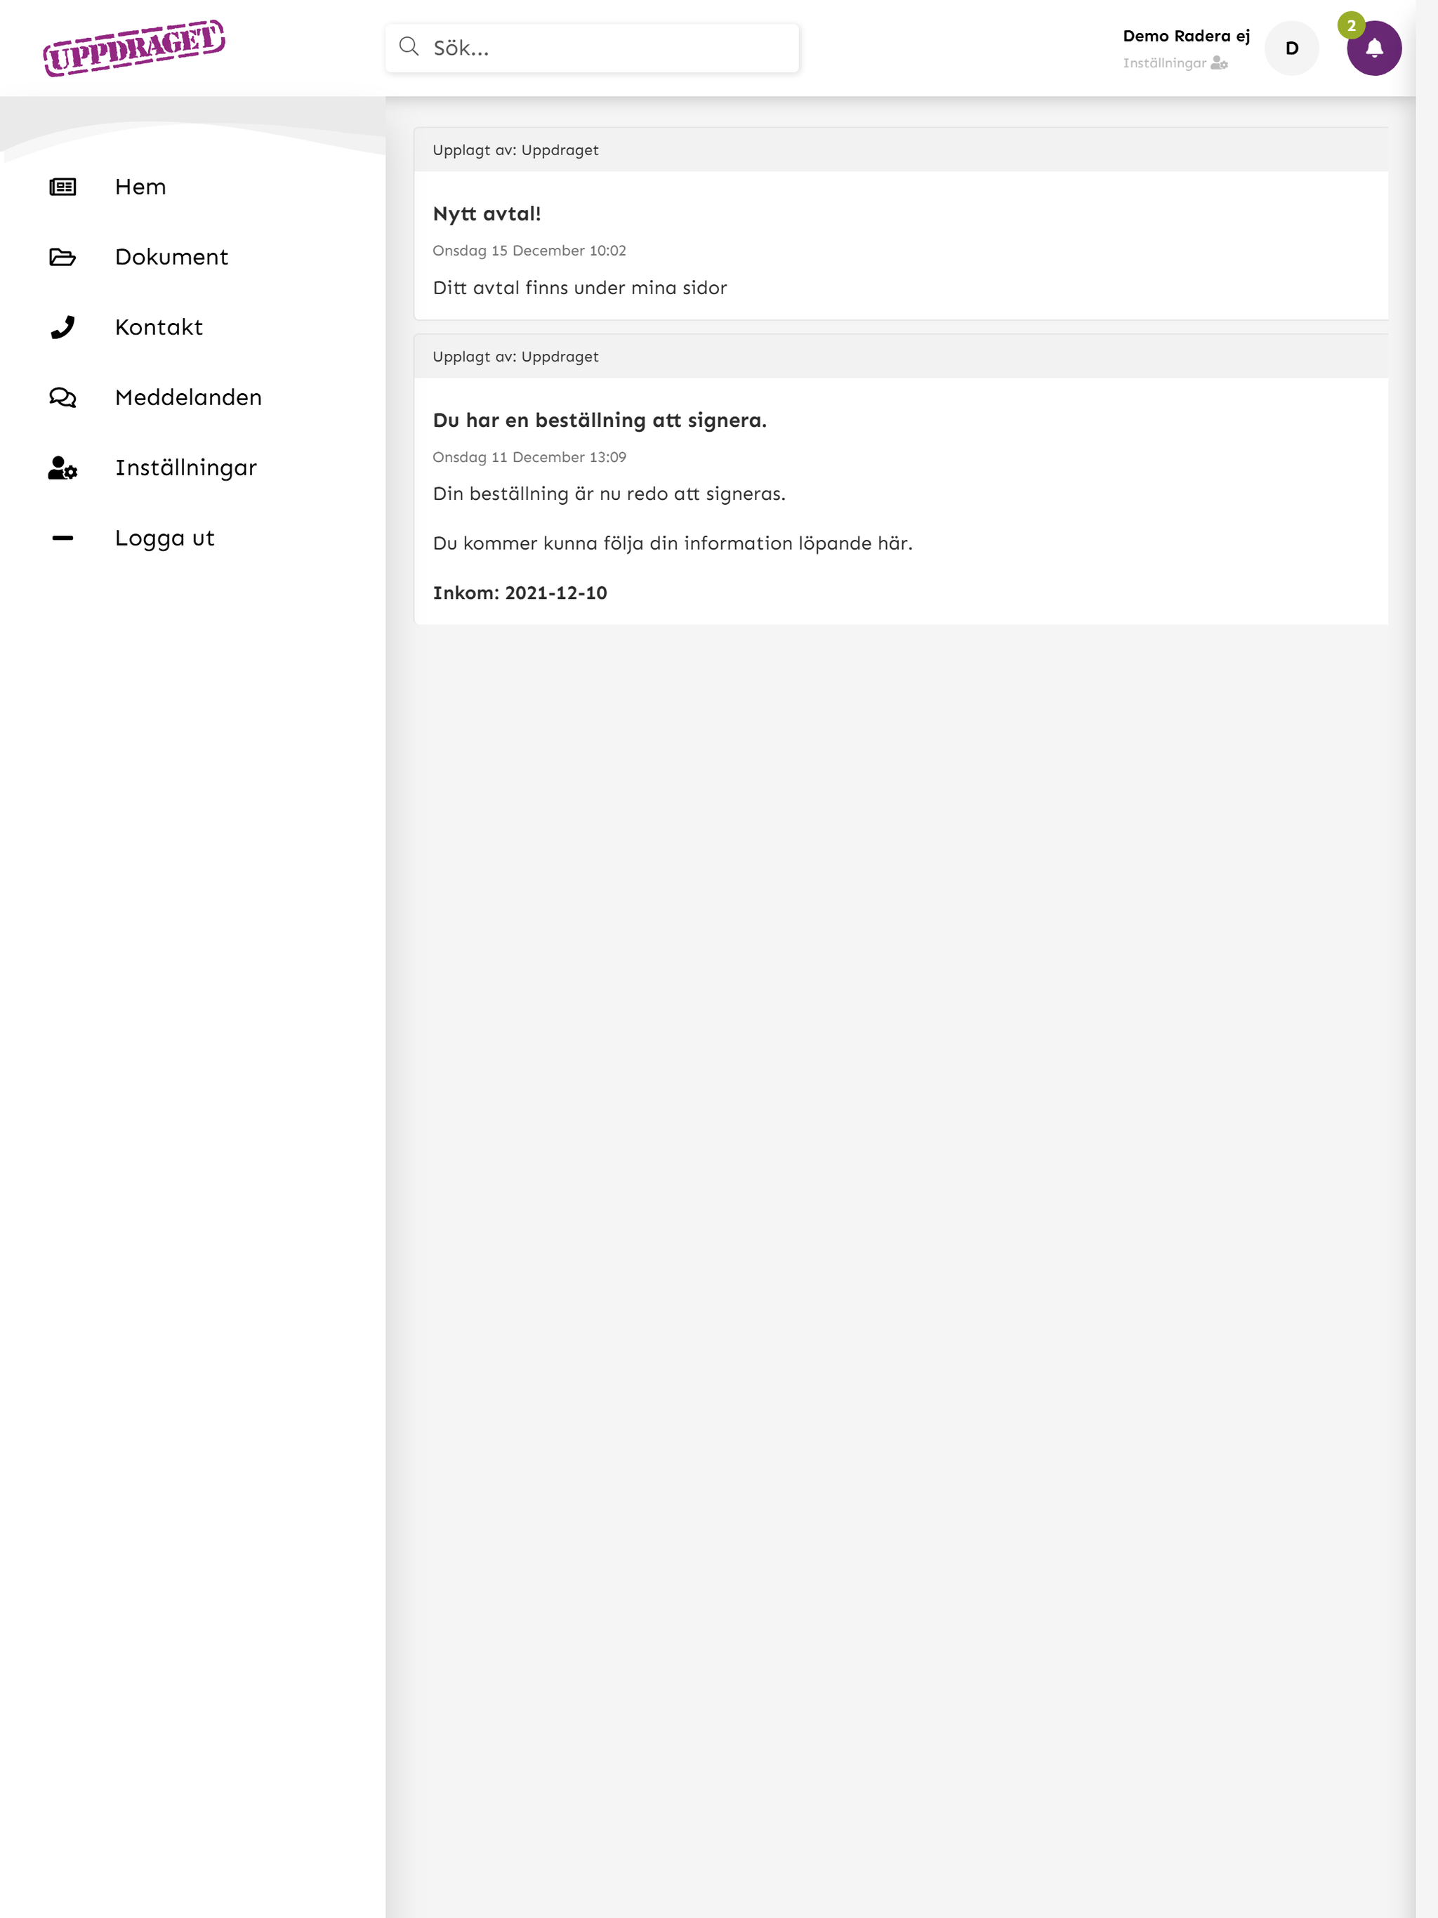Click the Meddelanden chat bubbles icon

(x=62, y=397)
